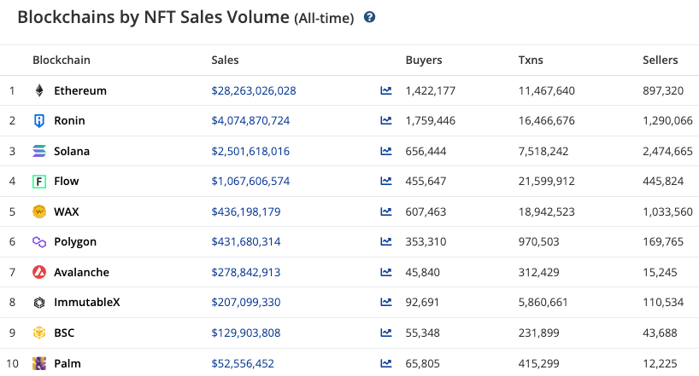Click the BSC logo icon
The width and height of the screenshot is (699, 376).
click(38, 333)
